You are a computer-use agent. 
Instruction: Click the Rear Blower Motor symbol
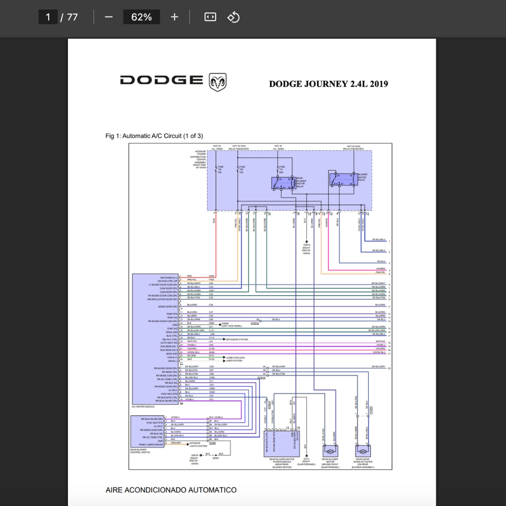coord(330,451)
